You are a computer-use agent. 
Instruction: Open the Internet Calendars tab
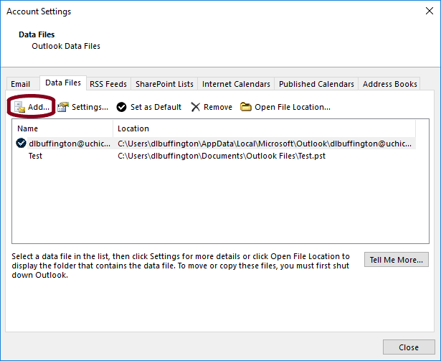coord(236,84)
